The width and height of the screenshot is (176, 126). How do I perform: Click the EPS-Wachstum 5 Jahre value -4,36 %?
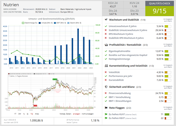pyautogui.click(x=160, y=34)
